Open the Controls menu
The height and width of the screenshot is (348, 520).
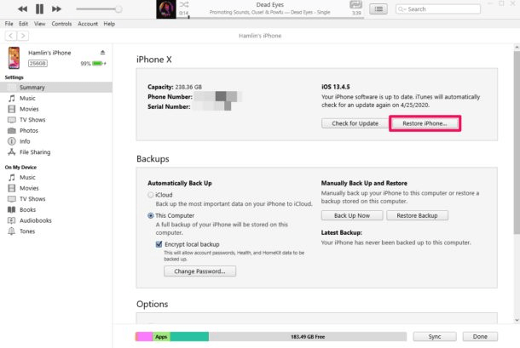click(62, 24)
